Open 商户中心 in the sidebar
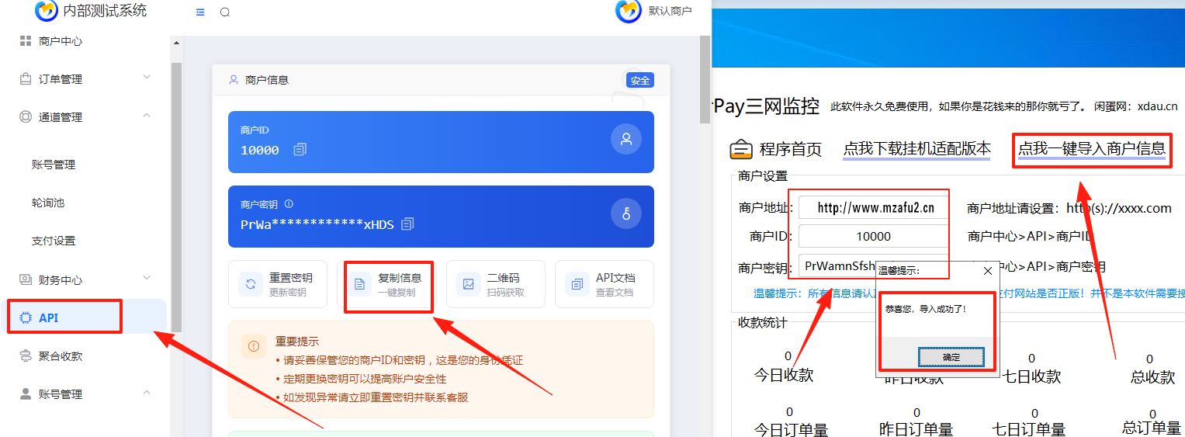 click(61, 41)
